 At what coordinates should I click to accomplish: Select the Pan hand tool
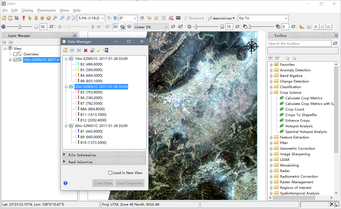(36, 18)
